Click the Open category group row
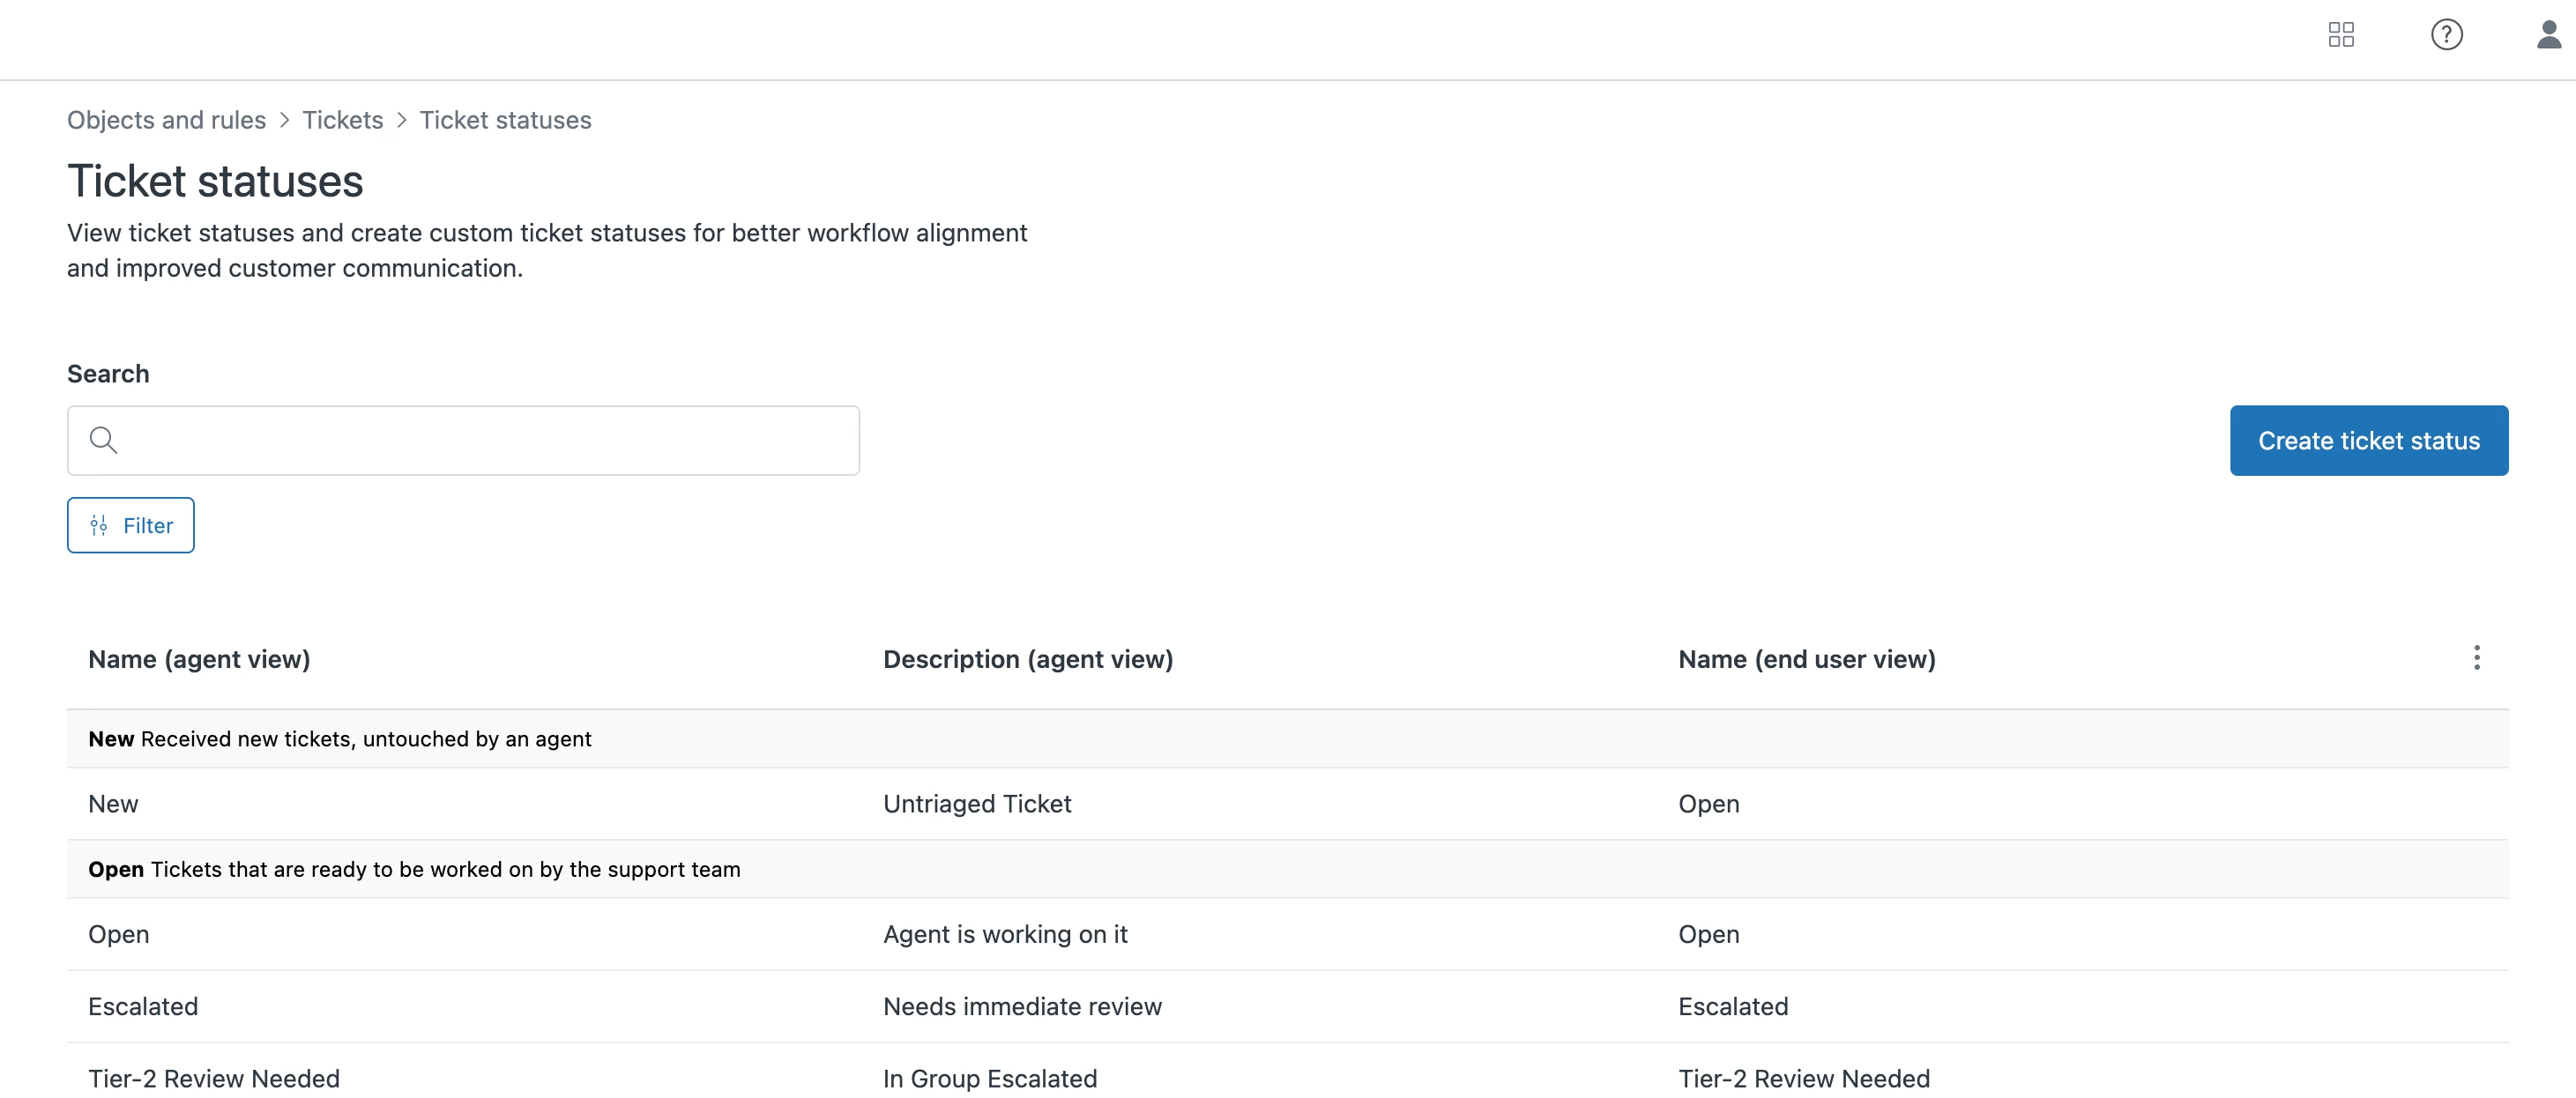 click(414, 869)
